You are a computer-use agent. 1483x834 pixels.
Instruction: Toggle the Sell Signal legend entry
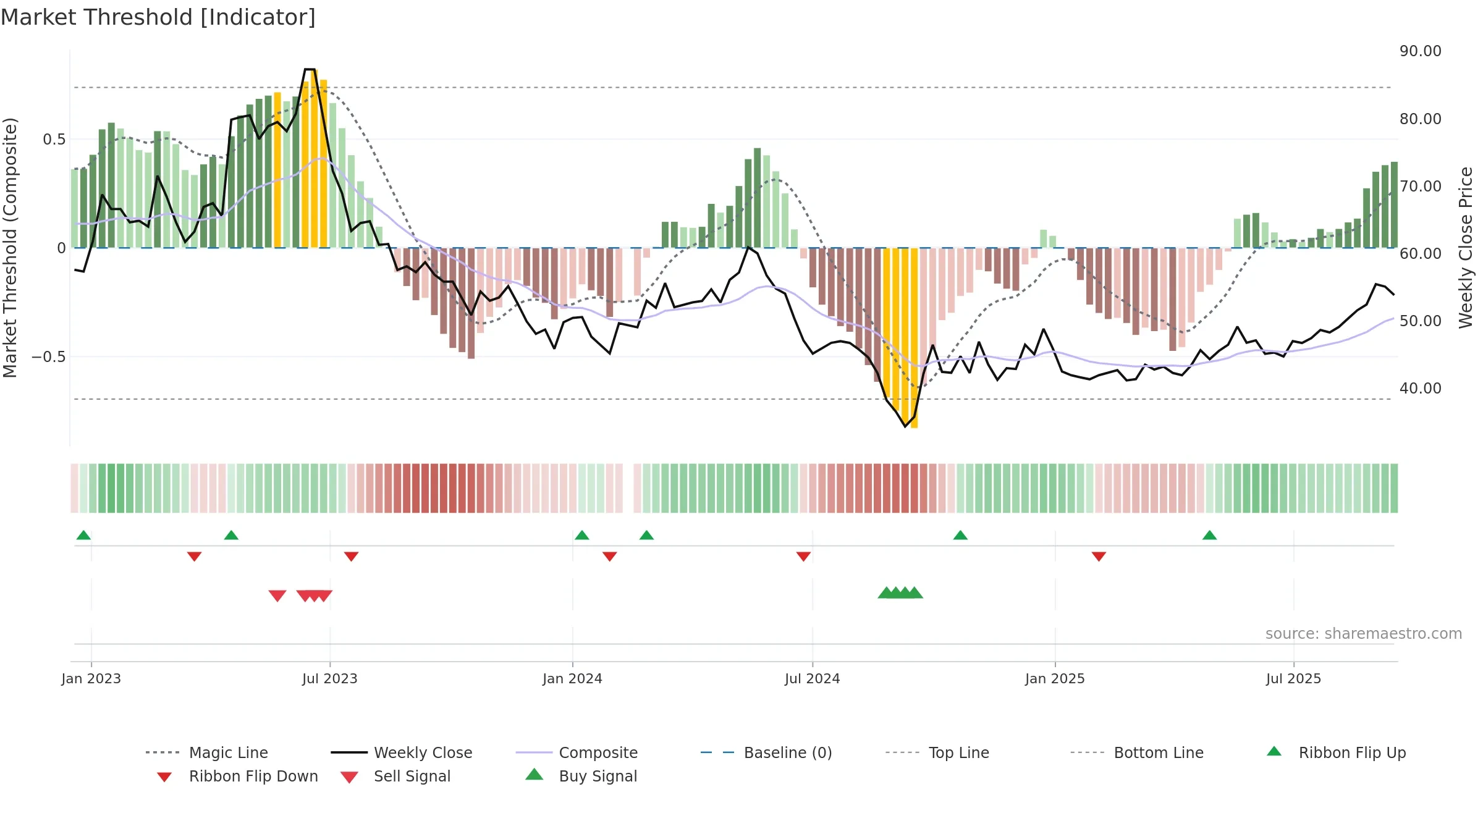[x=395, y=776]
